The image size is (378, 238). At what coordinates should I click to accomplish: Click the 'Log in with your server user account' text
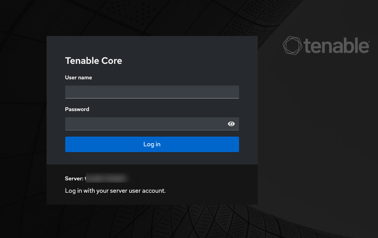click(115, 191)
